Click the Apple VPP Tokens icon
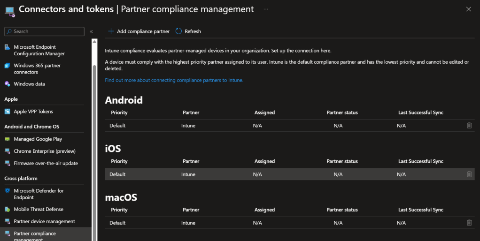This screenshot has width=480, height=241. (x=8, y=112)
